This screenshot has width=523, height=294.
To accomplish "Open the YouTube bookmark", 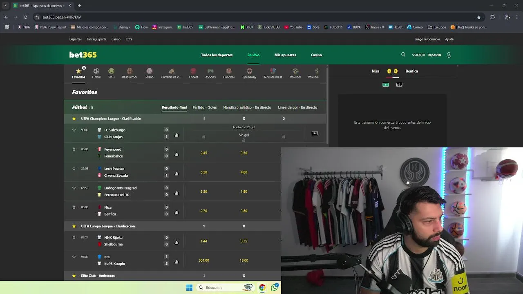I will (x=293, y=27).
